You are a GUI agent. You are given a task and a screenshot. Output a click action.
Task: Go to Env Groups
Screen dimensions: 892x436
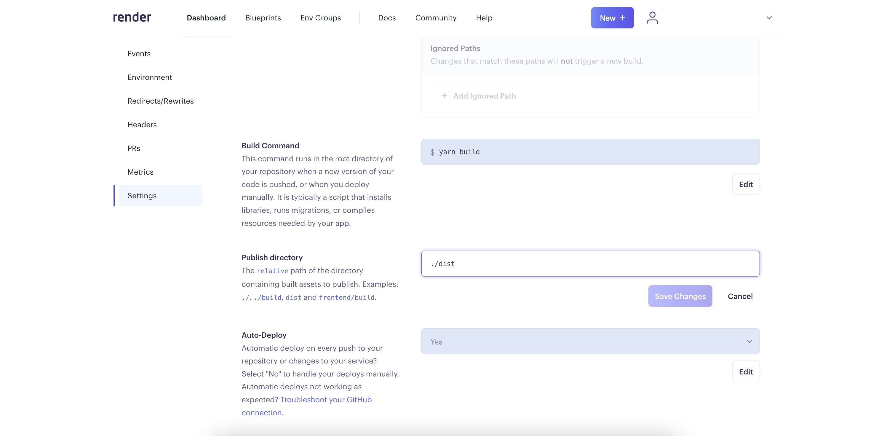[x=320, y=18]
